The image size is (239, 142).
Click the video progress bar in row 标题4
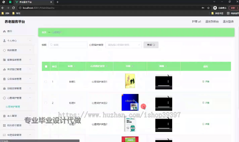coord(164,107)
